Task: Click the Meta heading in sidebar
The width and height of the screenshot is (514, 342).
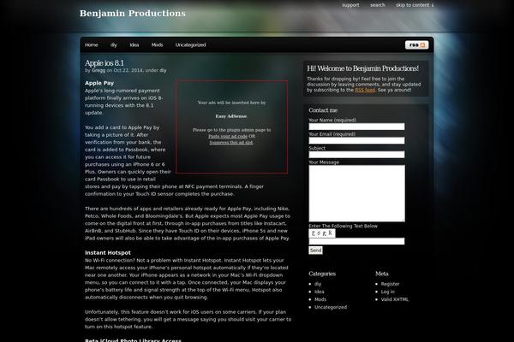Action: coord(382,274)
